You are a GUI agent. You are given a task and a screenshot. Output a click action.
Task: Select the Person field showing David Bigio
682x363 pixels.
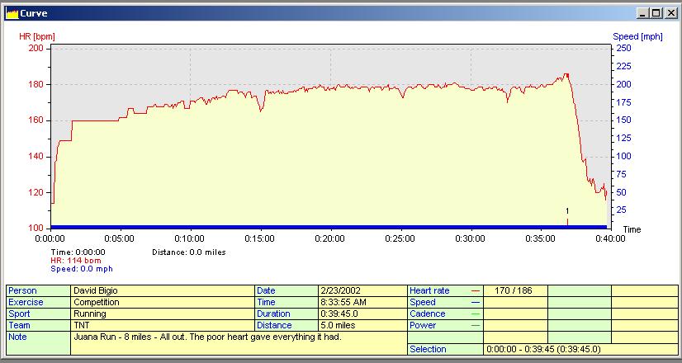pyautogui.click(x=162, y=291)
